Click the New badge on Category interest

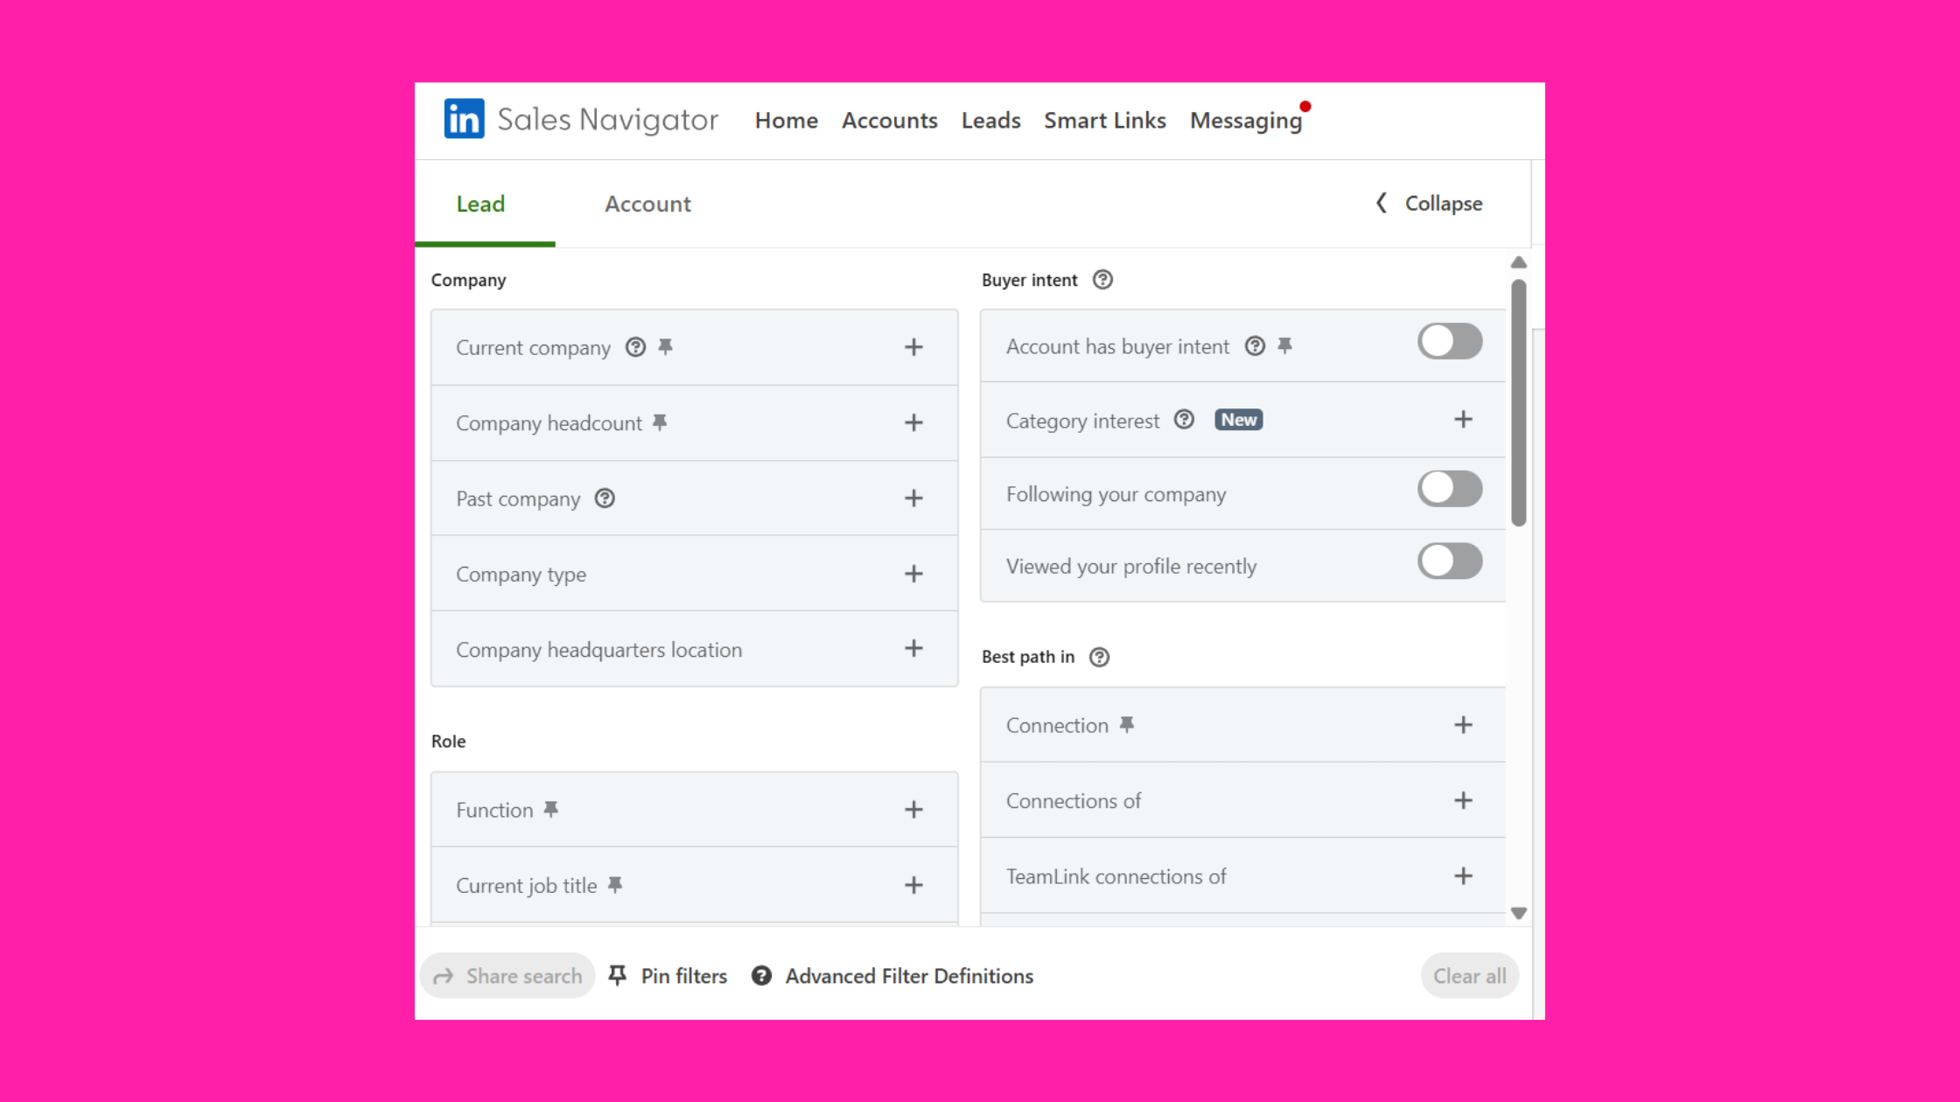click(x=1238, y=420)
